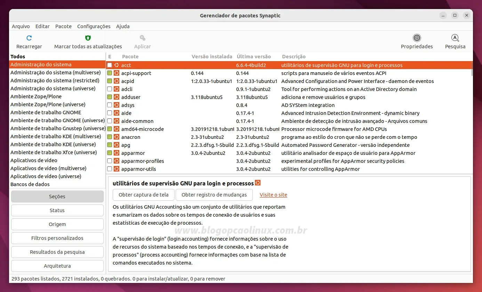Mark the adsys package checkbox
Screen dimensions: 482x292
(110, 105)
